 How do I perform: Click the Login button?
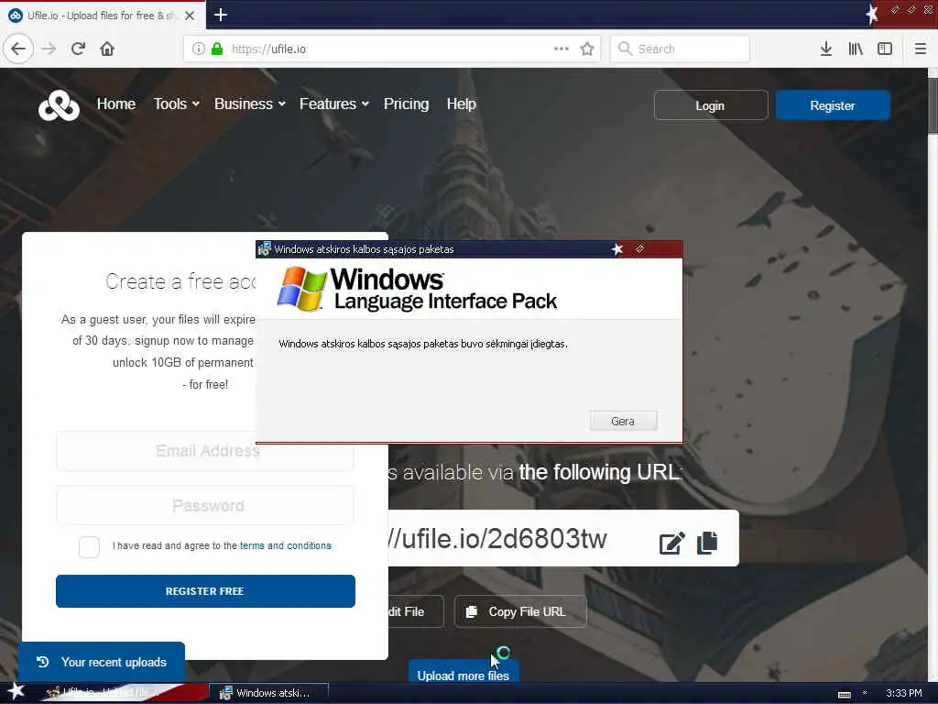pos(710,105)
